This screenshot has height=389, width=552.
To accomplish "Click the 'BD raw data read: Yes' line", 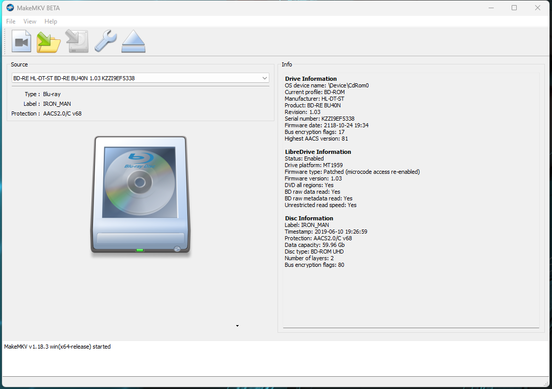I will tap(313, 192).
